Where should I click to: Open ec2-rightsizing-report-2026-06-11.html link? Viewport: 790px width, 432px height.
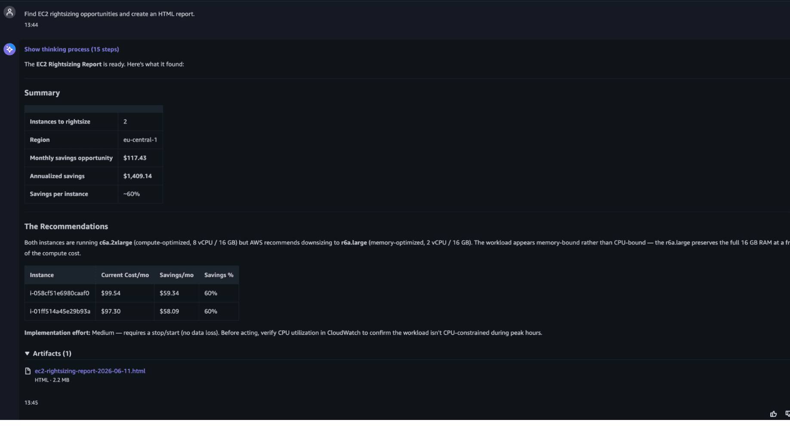point(90,371)
